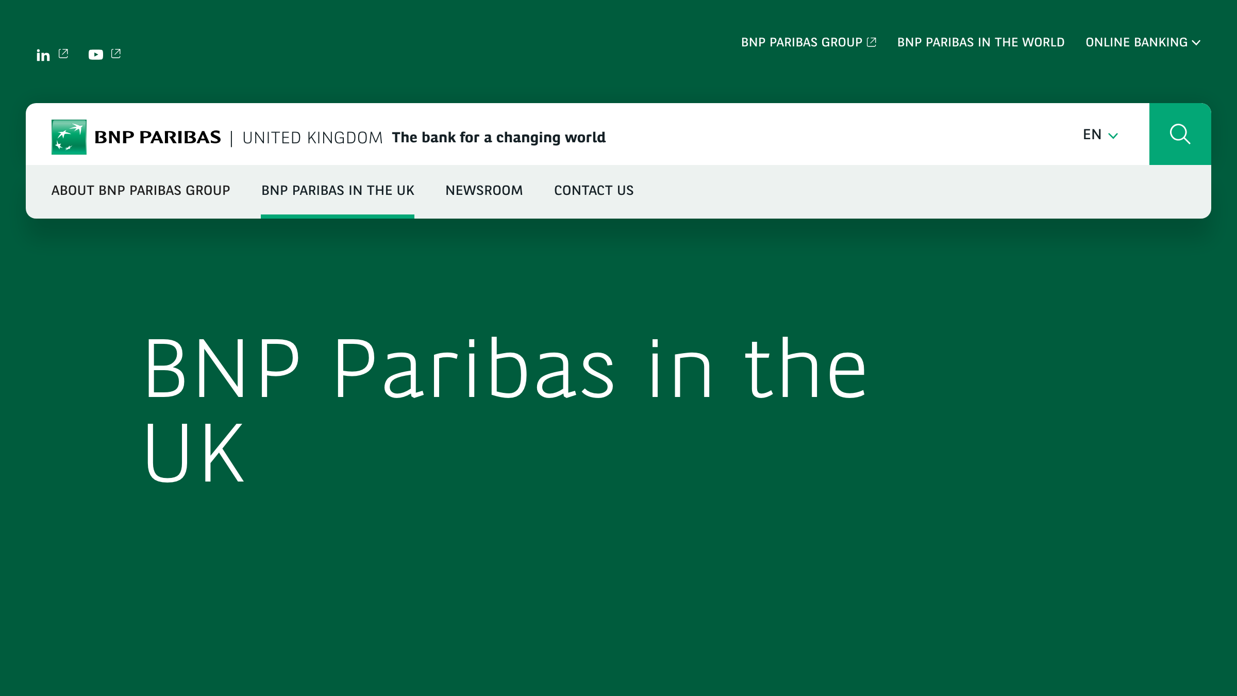Expand the Online Banking dropdown
Image resolution: width=1237 pixels, height=696 pixels.
click(x=1143, y=42)
